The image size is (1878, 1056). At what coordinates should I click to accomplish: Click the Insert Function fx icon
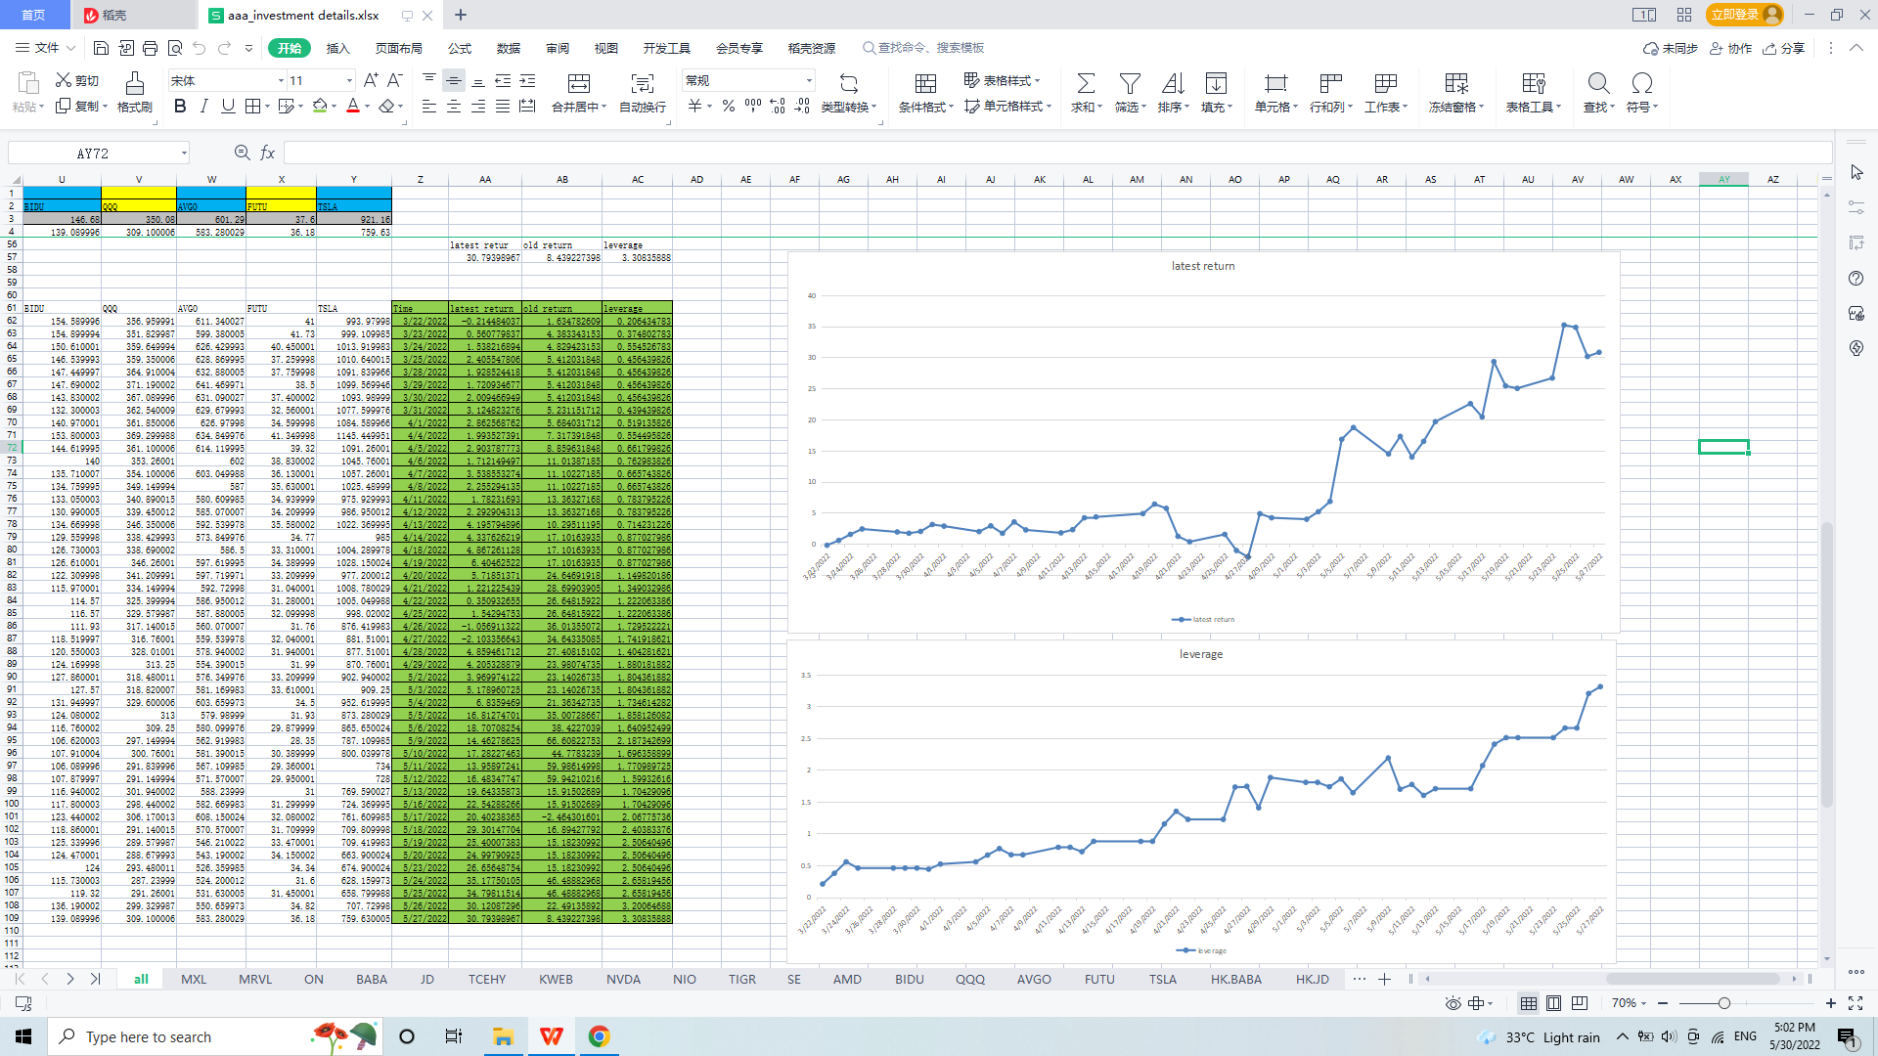pos(267,153)
